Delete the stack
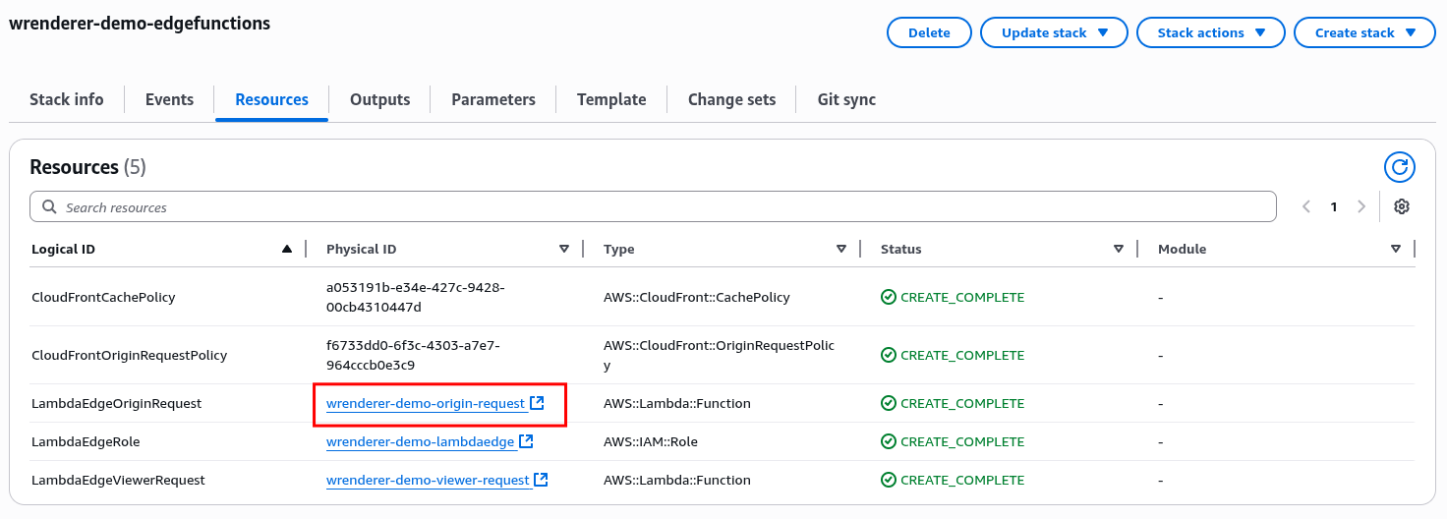Image resolution: width=1447 pixels, height=519 pixels. [x=929, y=32]
